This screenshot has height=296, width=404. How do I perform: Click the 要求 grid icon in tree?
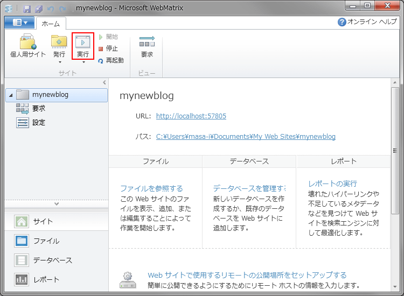point(23,109)
